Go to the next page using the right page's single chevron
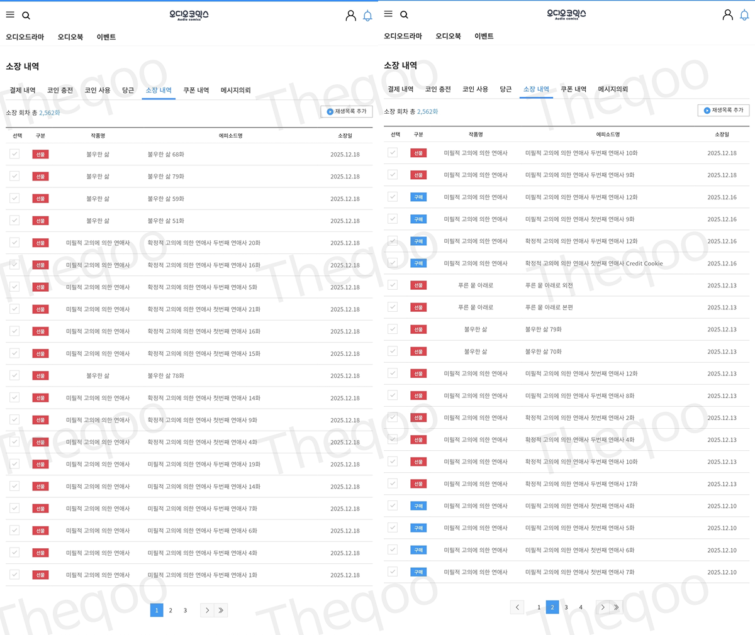Viewport: 755px width, 635px height. tap(603, 607)
